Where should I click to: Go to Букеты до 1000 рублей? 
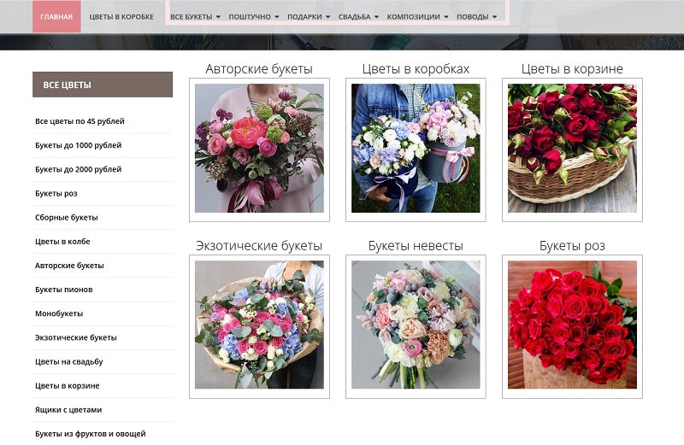tap(78, 145)
